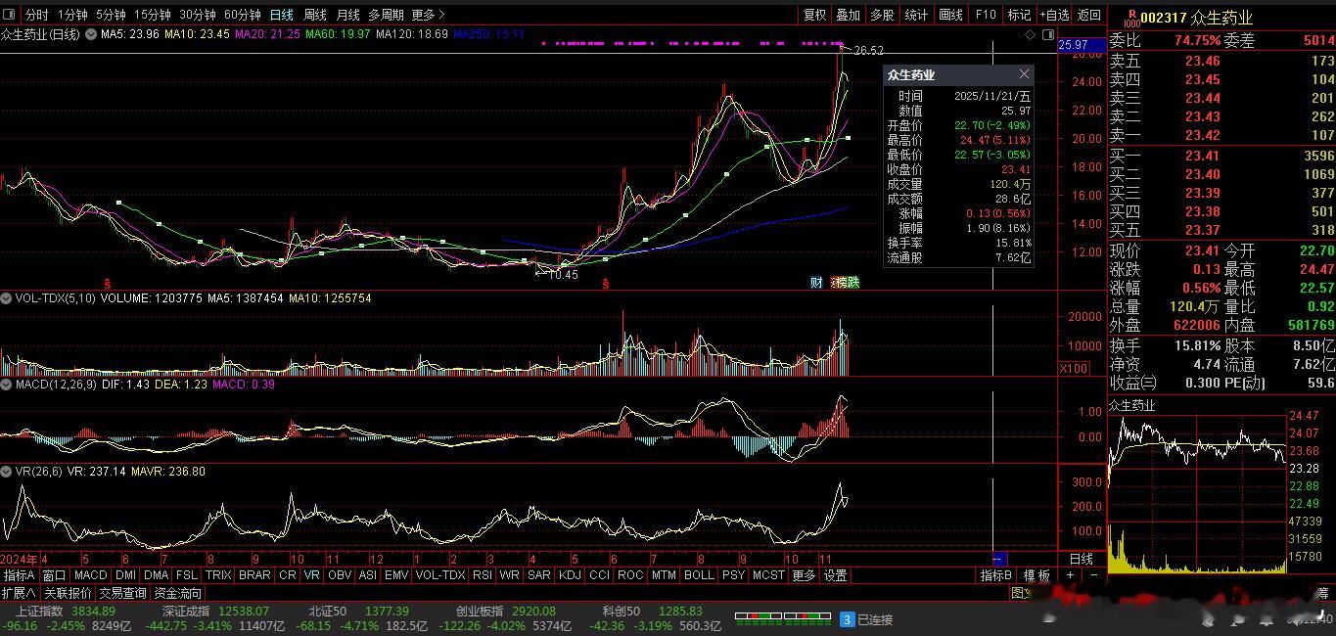Select the MACD indicator tab
The width and height of the screenshot is (1336, 636).
point(90,575)
